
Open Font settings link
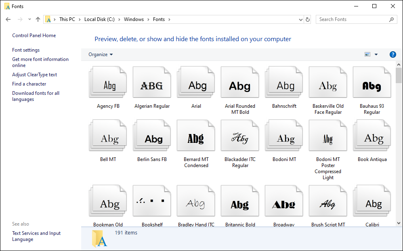coord(26,50)
